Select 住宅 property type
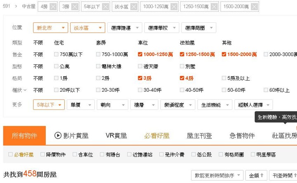The width and height of the screenshot is (297, 183). (x=59, y=43)
